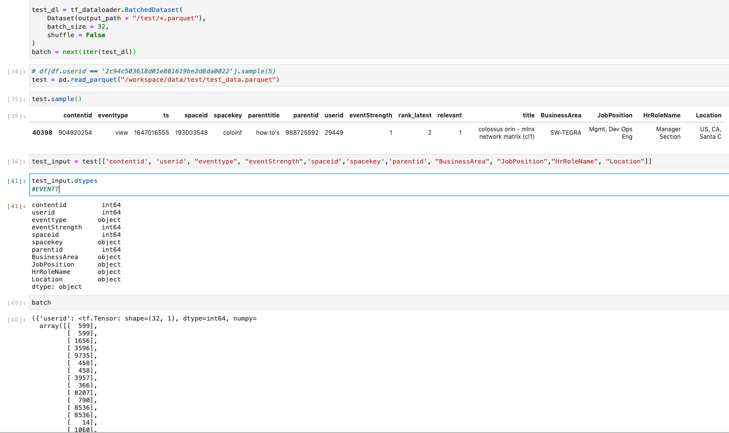Click the BusinessArea column header

point(561,115)
